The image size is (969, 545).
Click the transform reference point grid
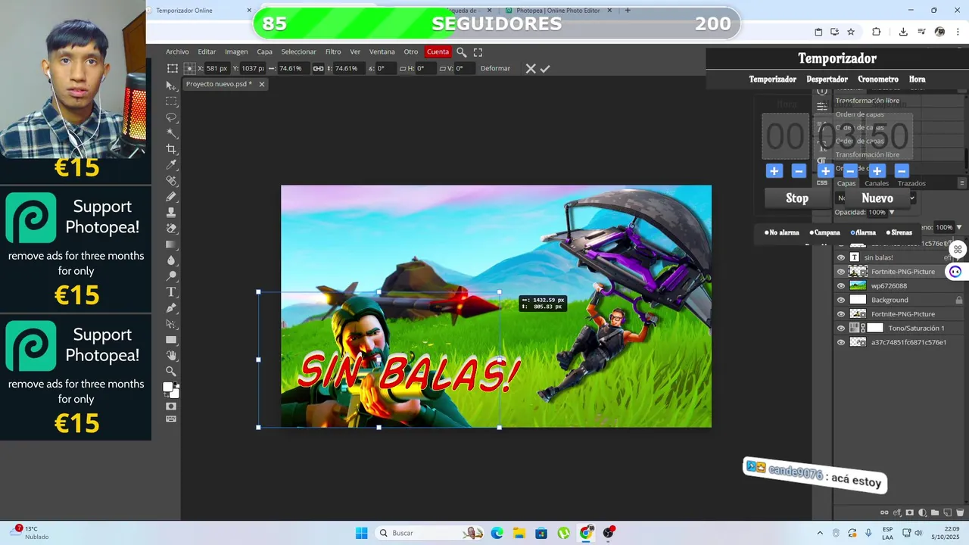click(189, 68)
